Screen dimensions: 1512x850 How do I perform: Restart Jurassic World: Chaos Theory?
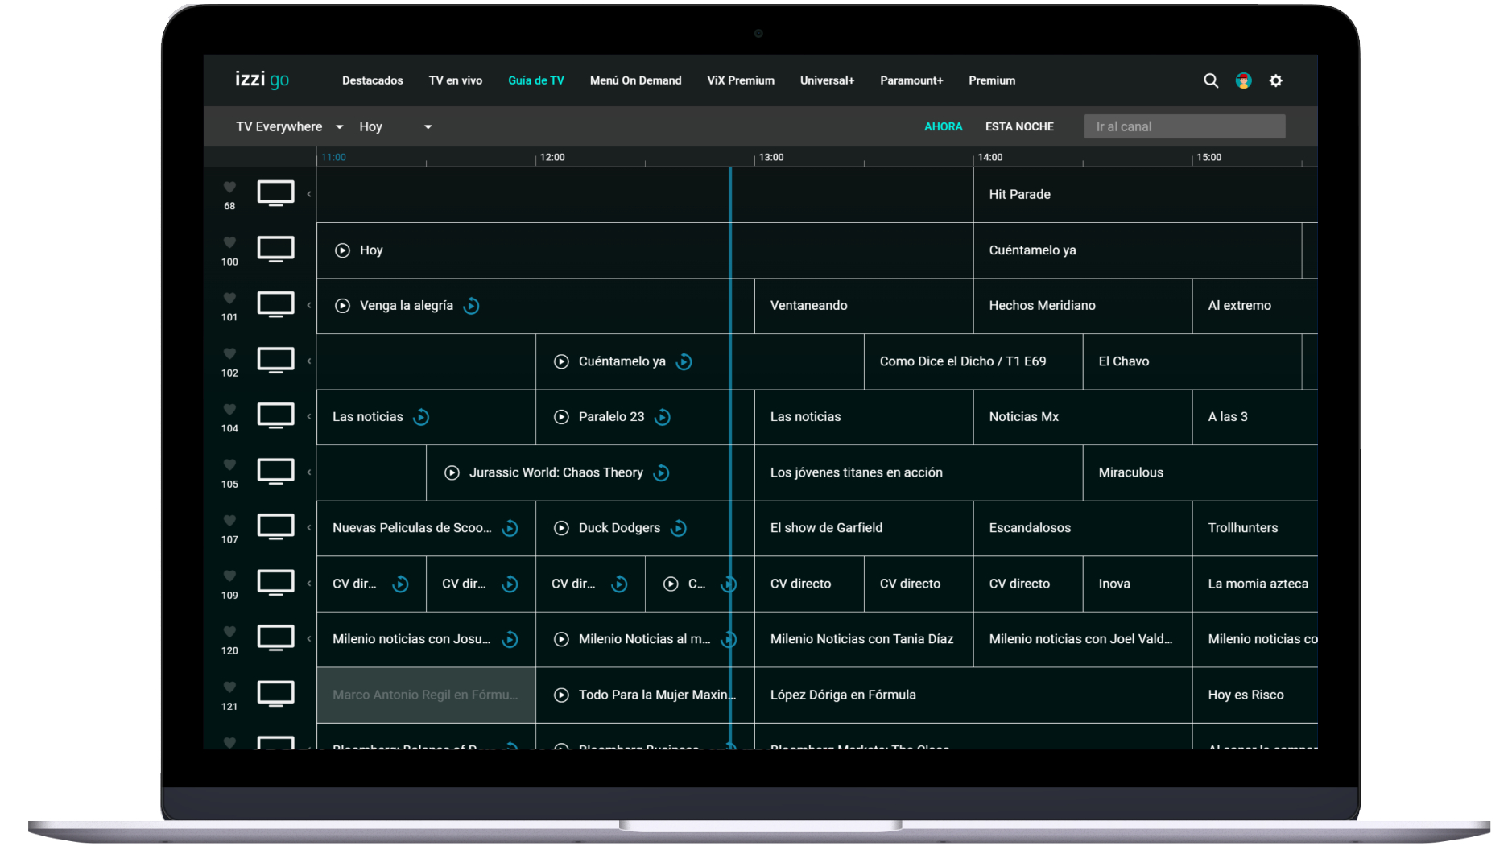coord(661,472)
